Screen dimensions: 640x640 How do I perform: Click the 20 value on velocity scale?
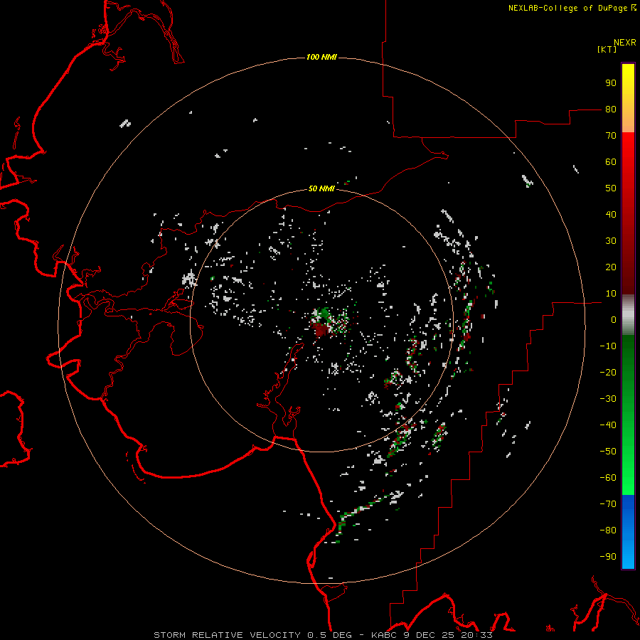pyautogui.click(x=611, y=267)
